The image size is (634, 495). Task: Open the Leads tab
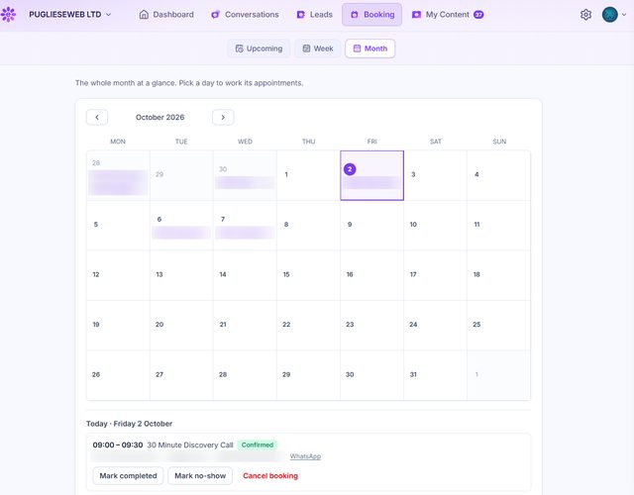click(315, 15)
